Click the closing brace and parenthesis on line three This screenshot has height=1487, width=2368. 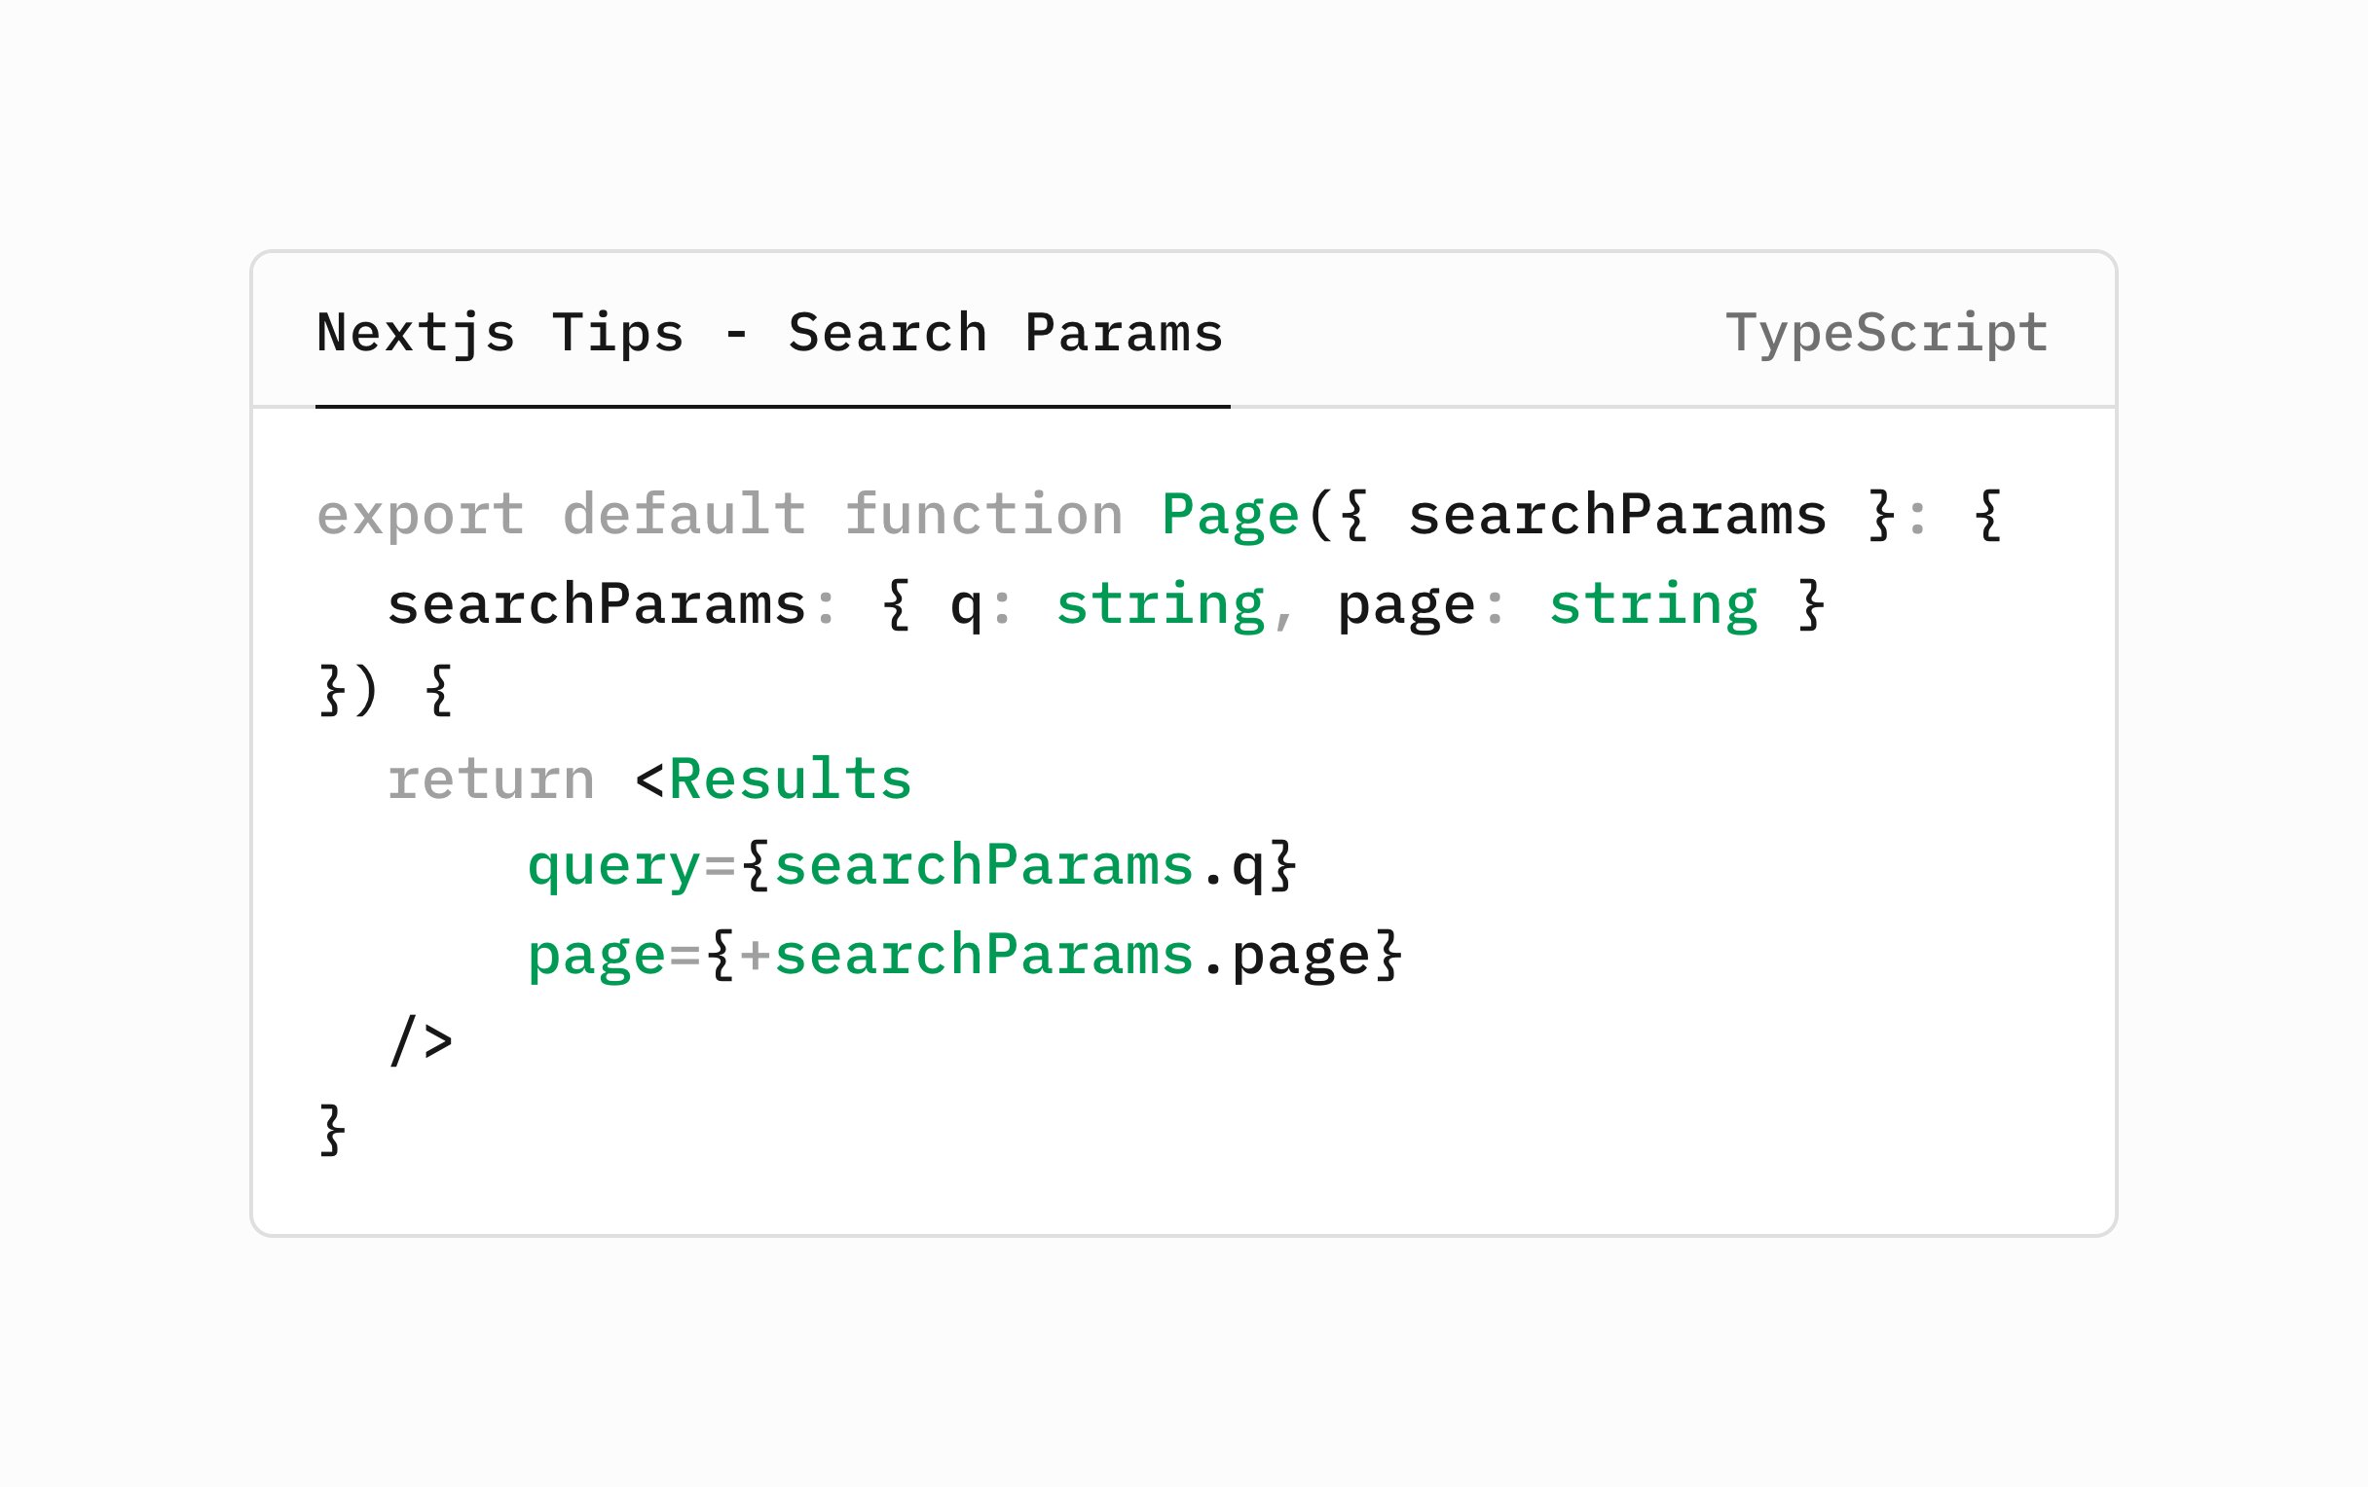(349, 690)
